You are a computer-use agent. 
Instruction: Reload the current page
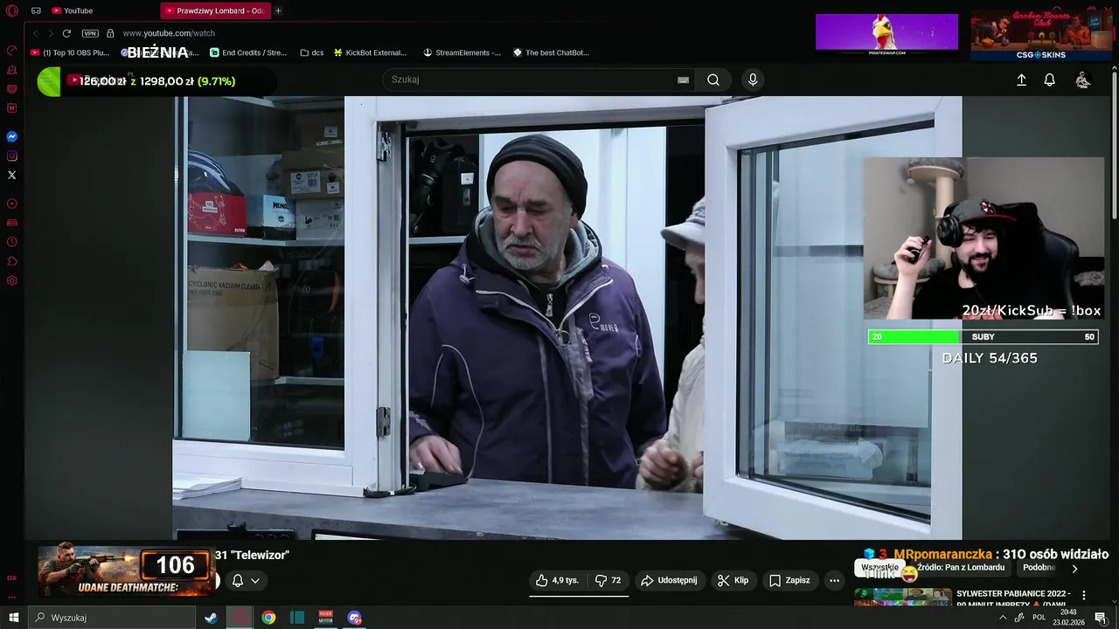tap(66, 33)
